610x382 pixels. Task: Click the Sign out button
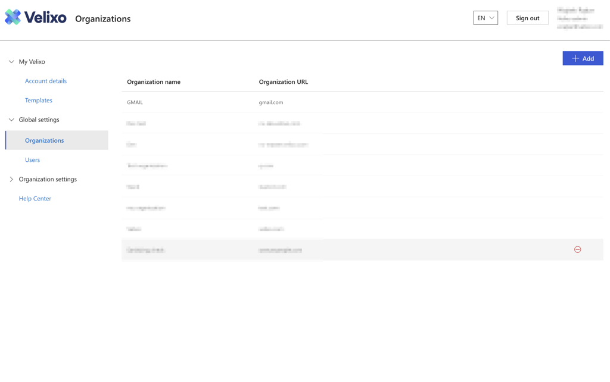pos(527,18)
